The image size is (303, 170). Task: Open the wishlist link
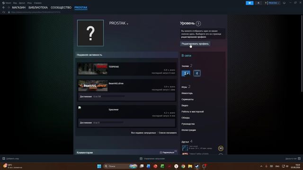[168, 133]
